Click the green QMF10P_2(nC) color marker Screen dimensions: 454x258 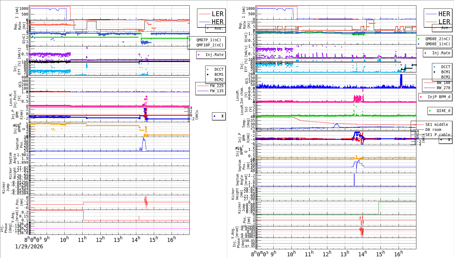click(x=189, y=45)
